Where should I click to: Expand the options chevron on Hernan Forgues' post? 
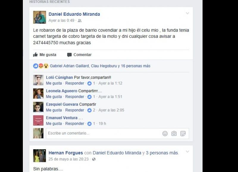(x=187, y=152)
